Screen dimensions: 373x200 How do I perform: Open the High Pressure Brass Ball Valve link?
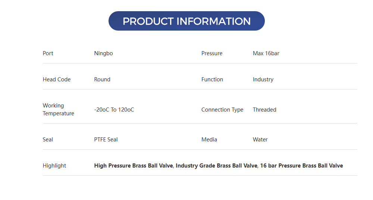pos(134,166)
